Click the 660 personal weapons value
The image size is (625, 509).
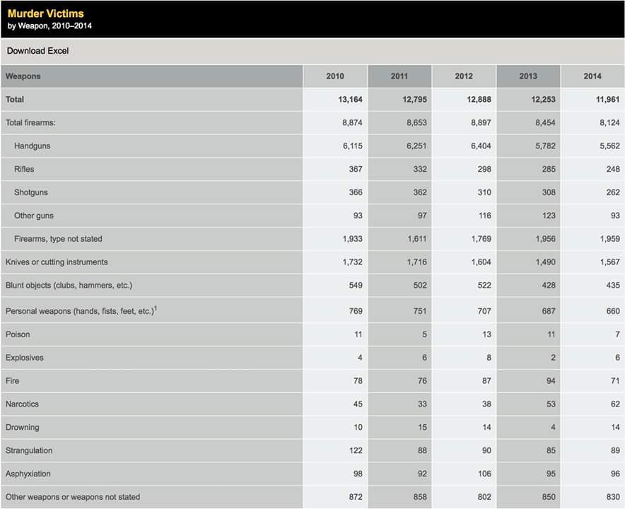coord(613,311)
